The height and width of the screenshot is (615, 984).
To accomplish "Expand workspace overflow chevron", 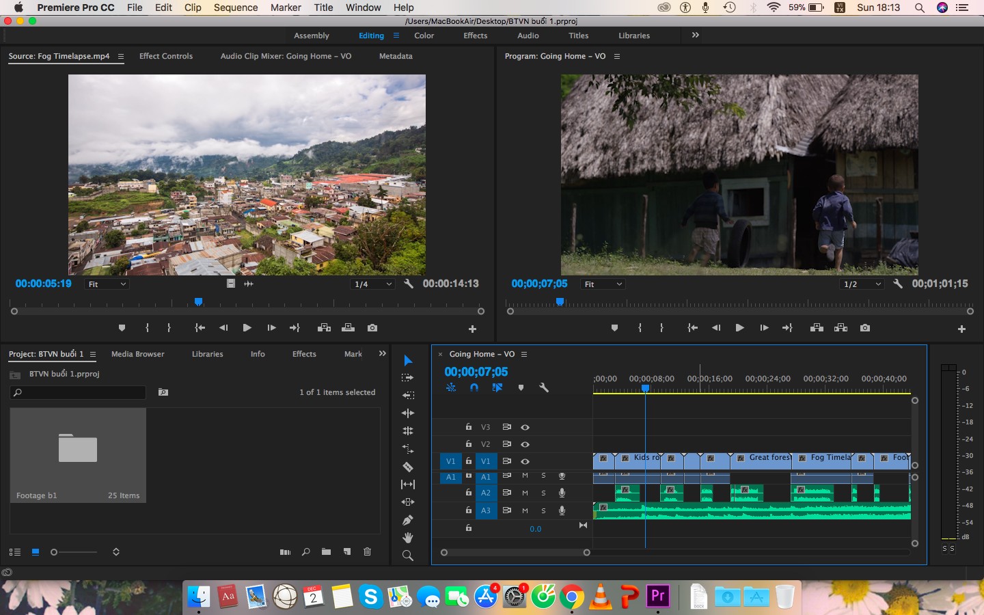I will 695,35.
